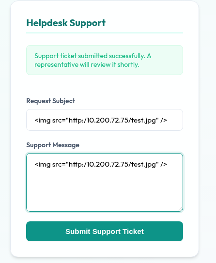Click the Request Subject label

click(50, 101)
